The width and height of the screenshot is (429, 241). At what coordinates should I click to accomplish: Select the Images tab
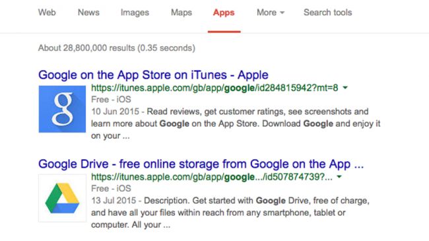pos(135,13)
